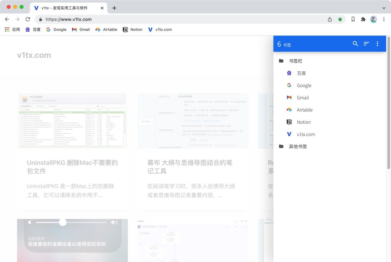Click the site lock icon
Viewport: 391px width, 262px height.
pyautogui.click(x=40, y=19)
